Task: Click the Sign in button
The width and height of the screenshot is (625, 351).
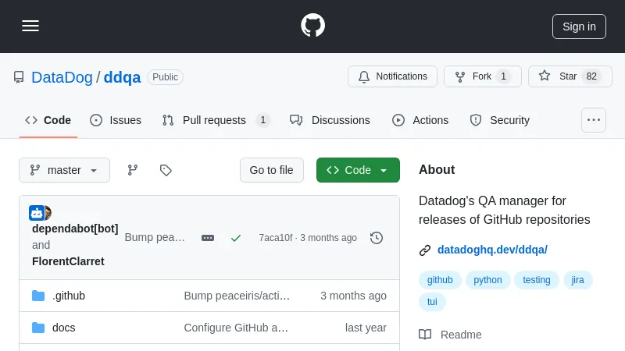Action: coord(579,26)
